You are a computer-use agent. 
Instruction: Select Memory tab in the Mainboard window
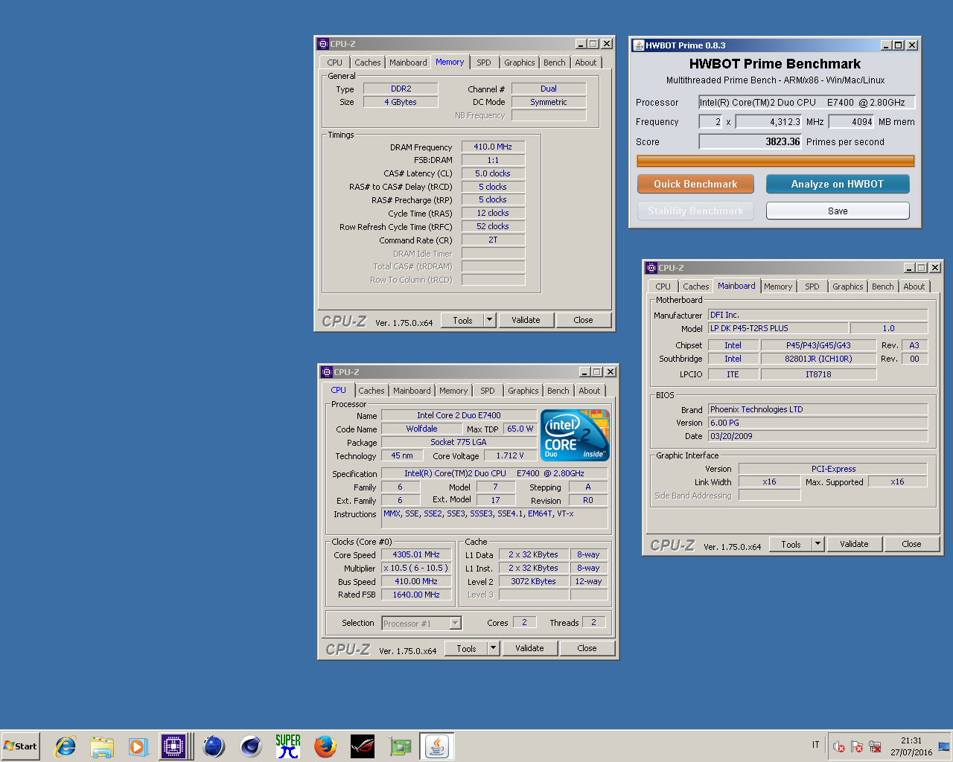(x=778, y=286)
